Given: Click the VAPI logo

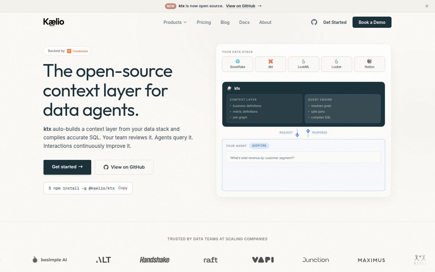Looking at the screenshot, I should (263, 260).
